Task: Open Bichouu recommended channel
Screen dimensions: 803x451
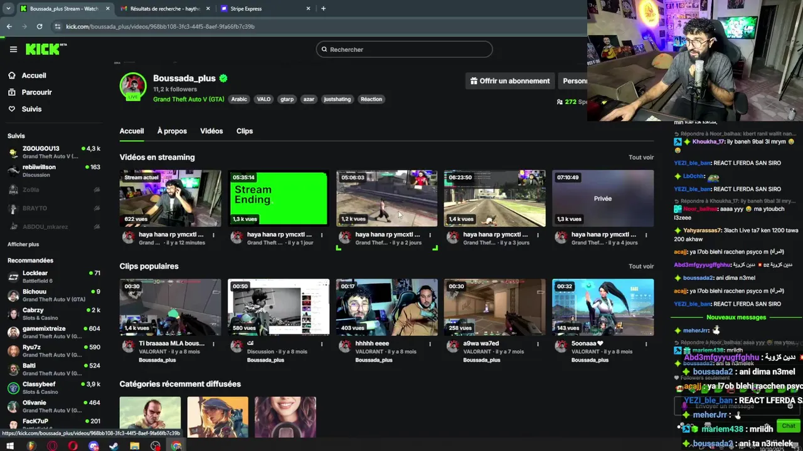Action: point(54,295)
